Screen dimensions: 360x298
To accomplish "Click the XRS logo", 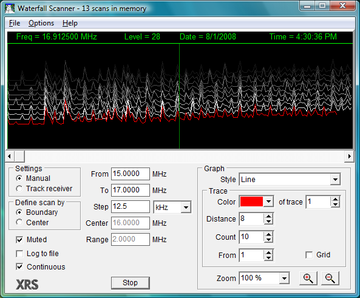I will (x=27, y=285).
